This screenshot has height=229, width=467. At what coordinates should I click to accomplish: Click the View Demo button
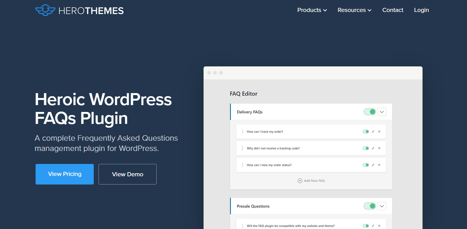pyautogui.click(x=128, y=174)
